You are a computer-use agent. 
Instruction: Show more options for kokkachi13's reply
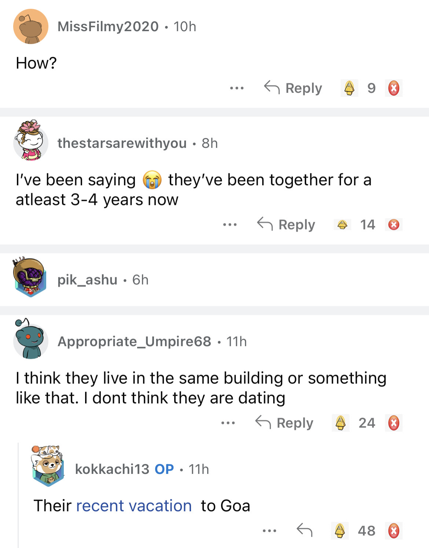(x=269, y=530)
